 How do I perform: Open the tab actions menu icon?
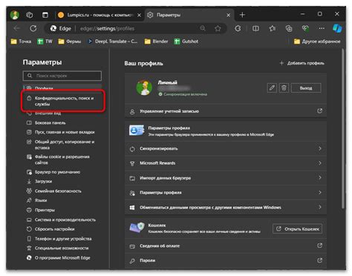tap(45, 15)
